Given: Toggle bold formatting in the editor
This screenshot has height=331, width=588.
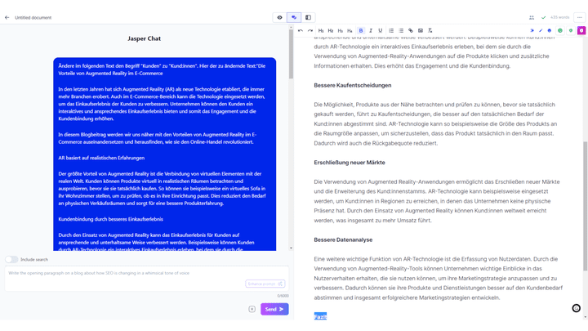Looking at the screenshot, I should point(361,30).
